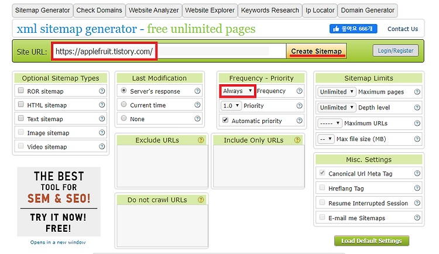439x254 pixels.
Task: Switch to Keywords Research tab
Action: (x=270, y=11)
